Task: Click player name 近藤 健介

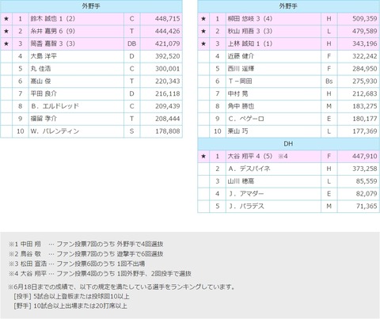Action: point(241,56)
